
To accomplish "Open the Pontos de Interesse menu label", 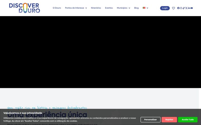I will 75,8.
